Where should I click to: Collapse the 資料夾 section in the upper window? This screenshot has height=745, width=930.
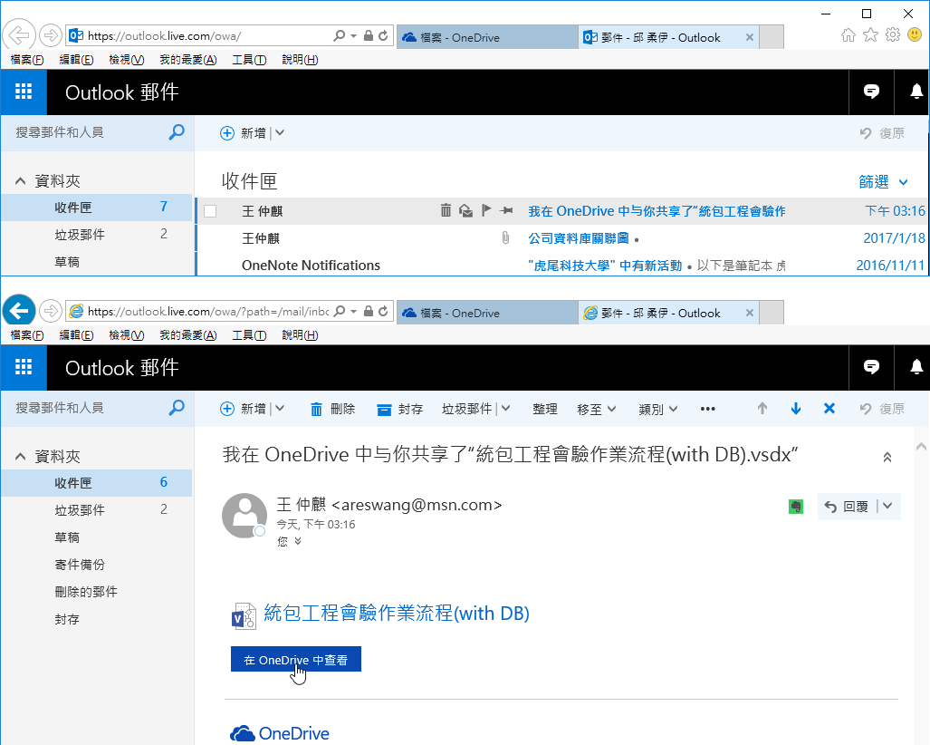point(20,181)
